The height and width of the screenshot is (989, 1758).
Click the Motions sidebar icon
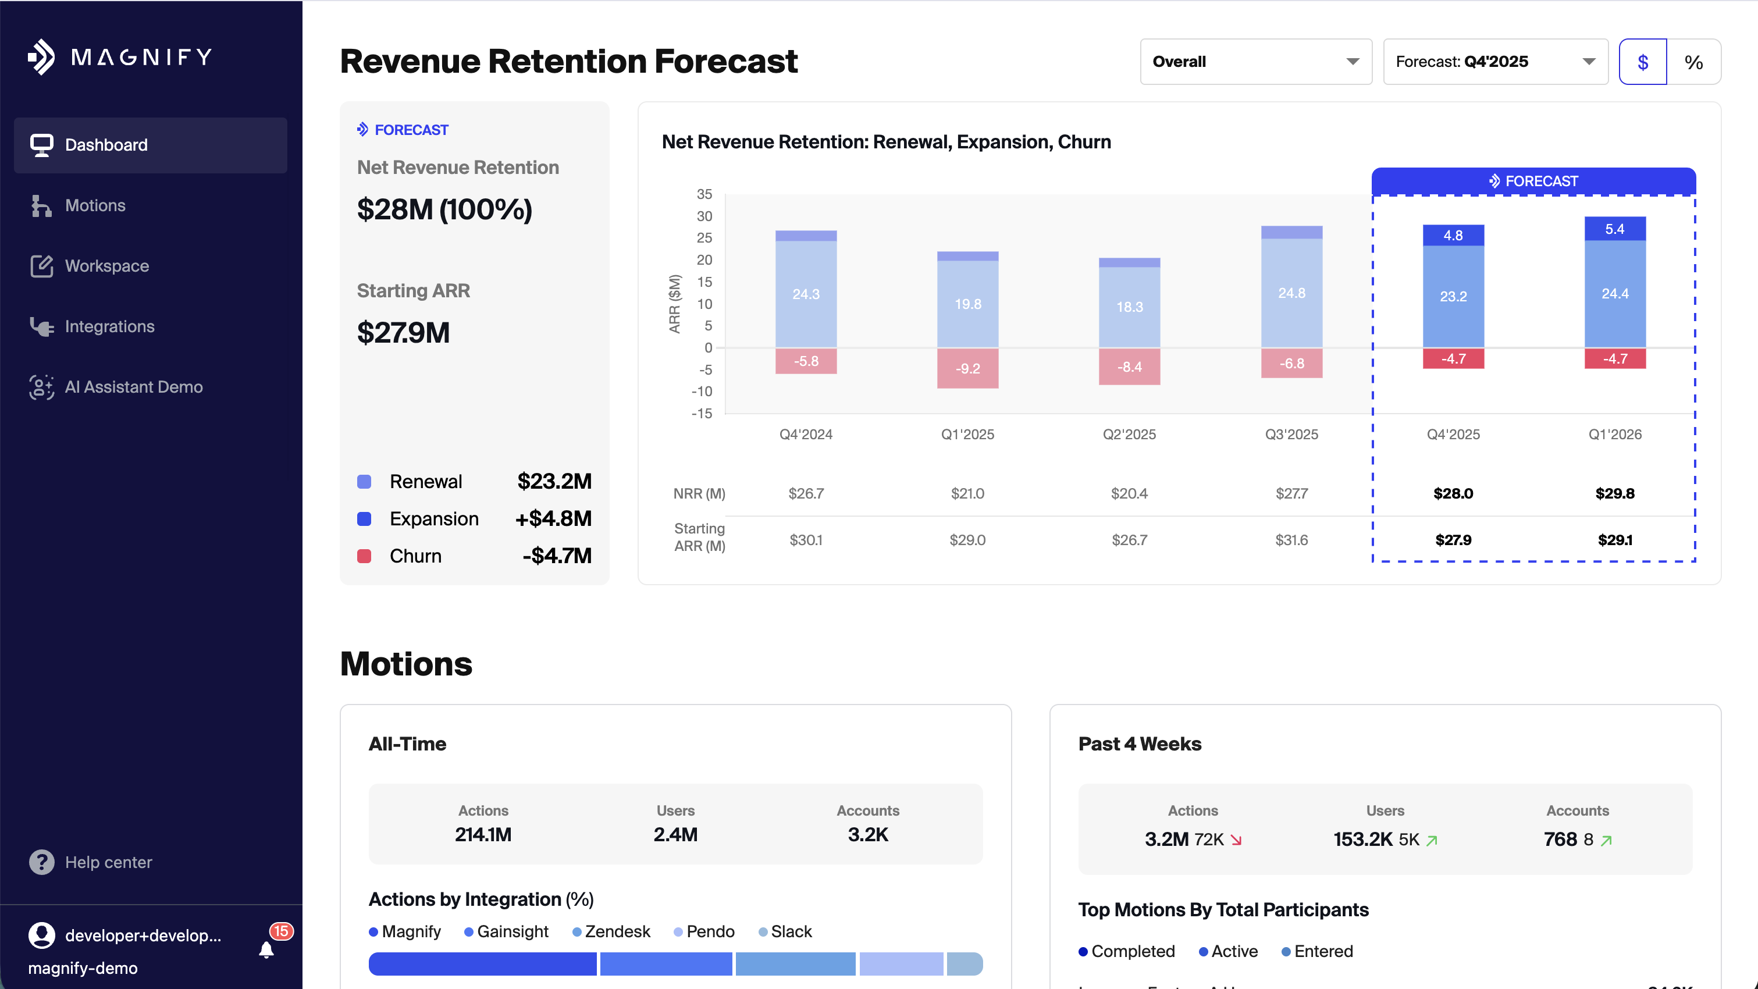pos(41,205)
